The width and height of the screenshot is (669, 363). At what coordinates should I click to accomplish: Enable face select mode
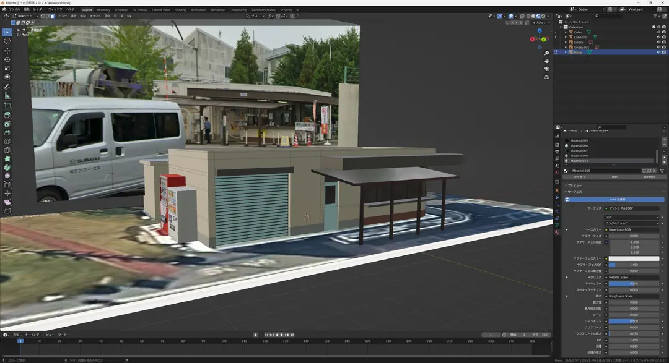tap(53, 16)
